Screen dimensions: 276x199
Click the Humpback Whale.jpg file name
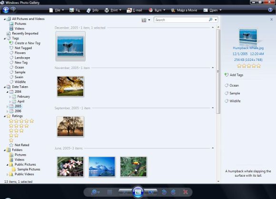pyautogui.click(x=248, y=48)
